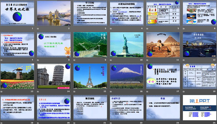Select slide 1 title thumbnail 世界文化之旅

[17, 13]
